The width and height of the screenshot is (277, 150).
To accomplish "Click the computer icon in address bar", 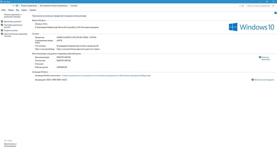I will 17,6.
